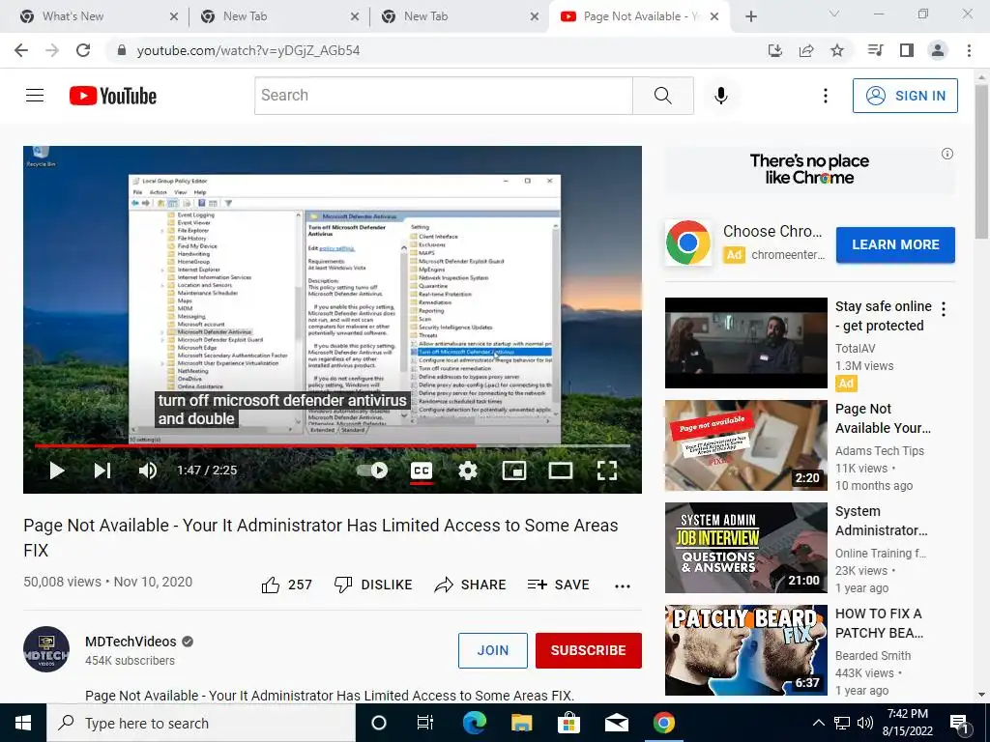Toggle closed captions CC button
The height and width of the screenshot is (742, 990).
tap(422, 471)
